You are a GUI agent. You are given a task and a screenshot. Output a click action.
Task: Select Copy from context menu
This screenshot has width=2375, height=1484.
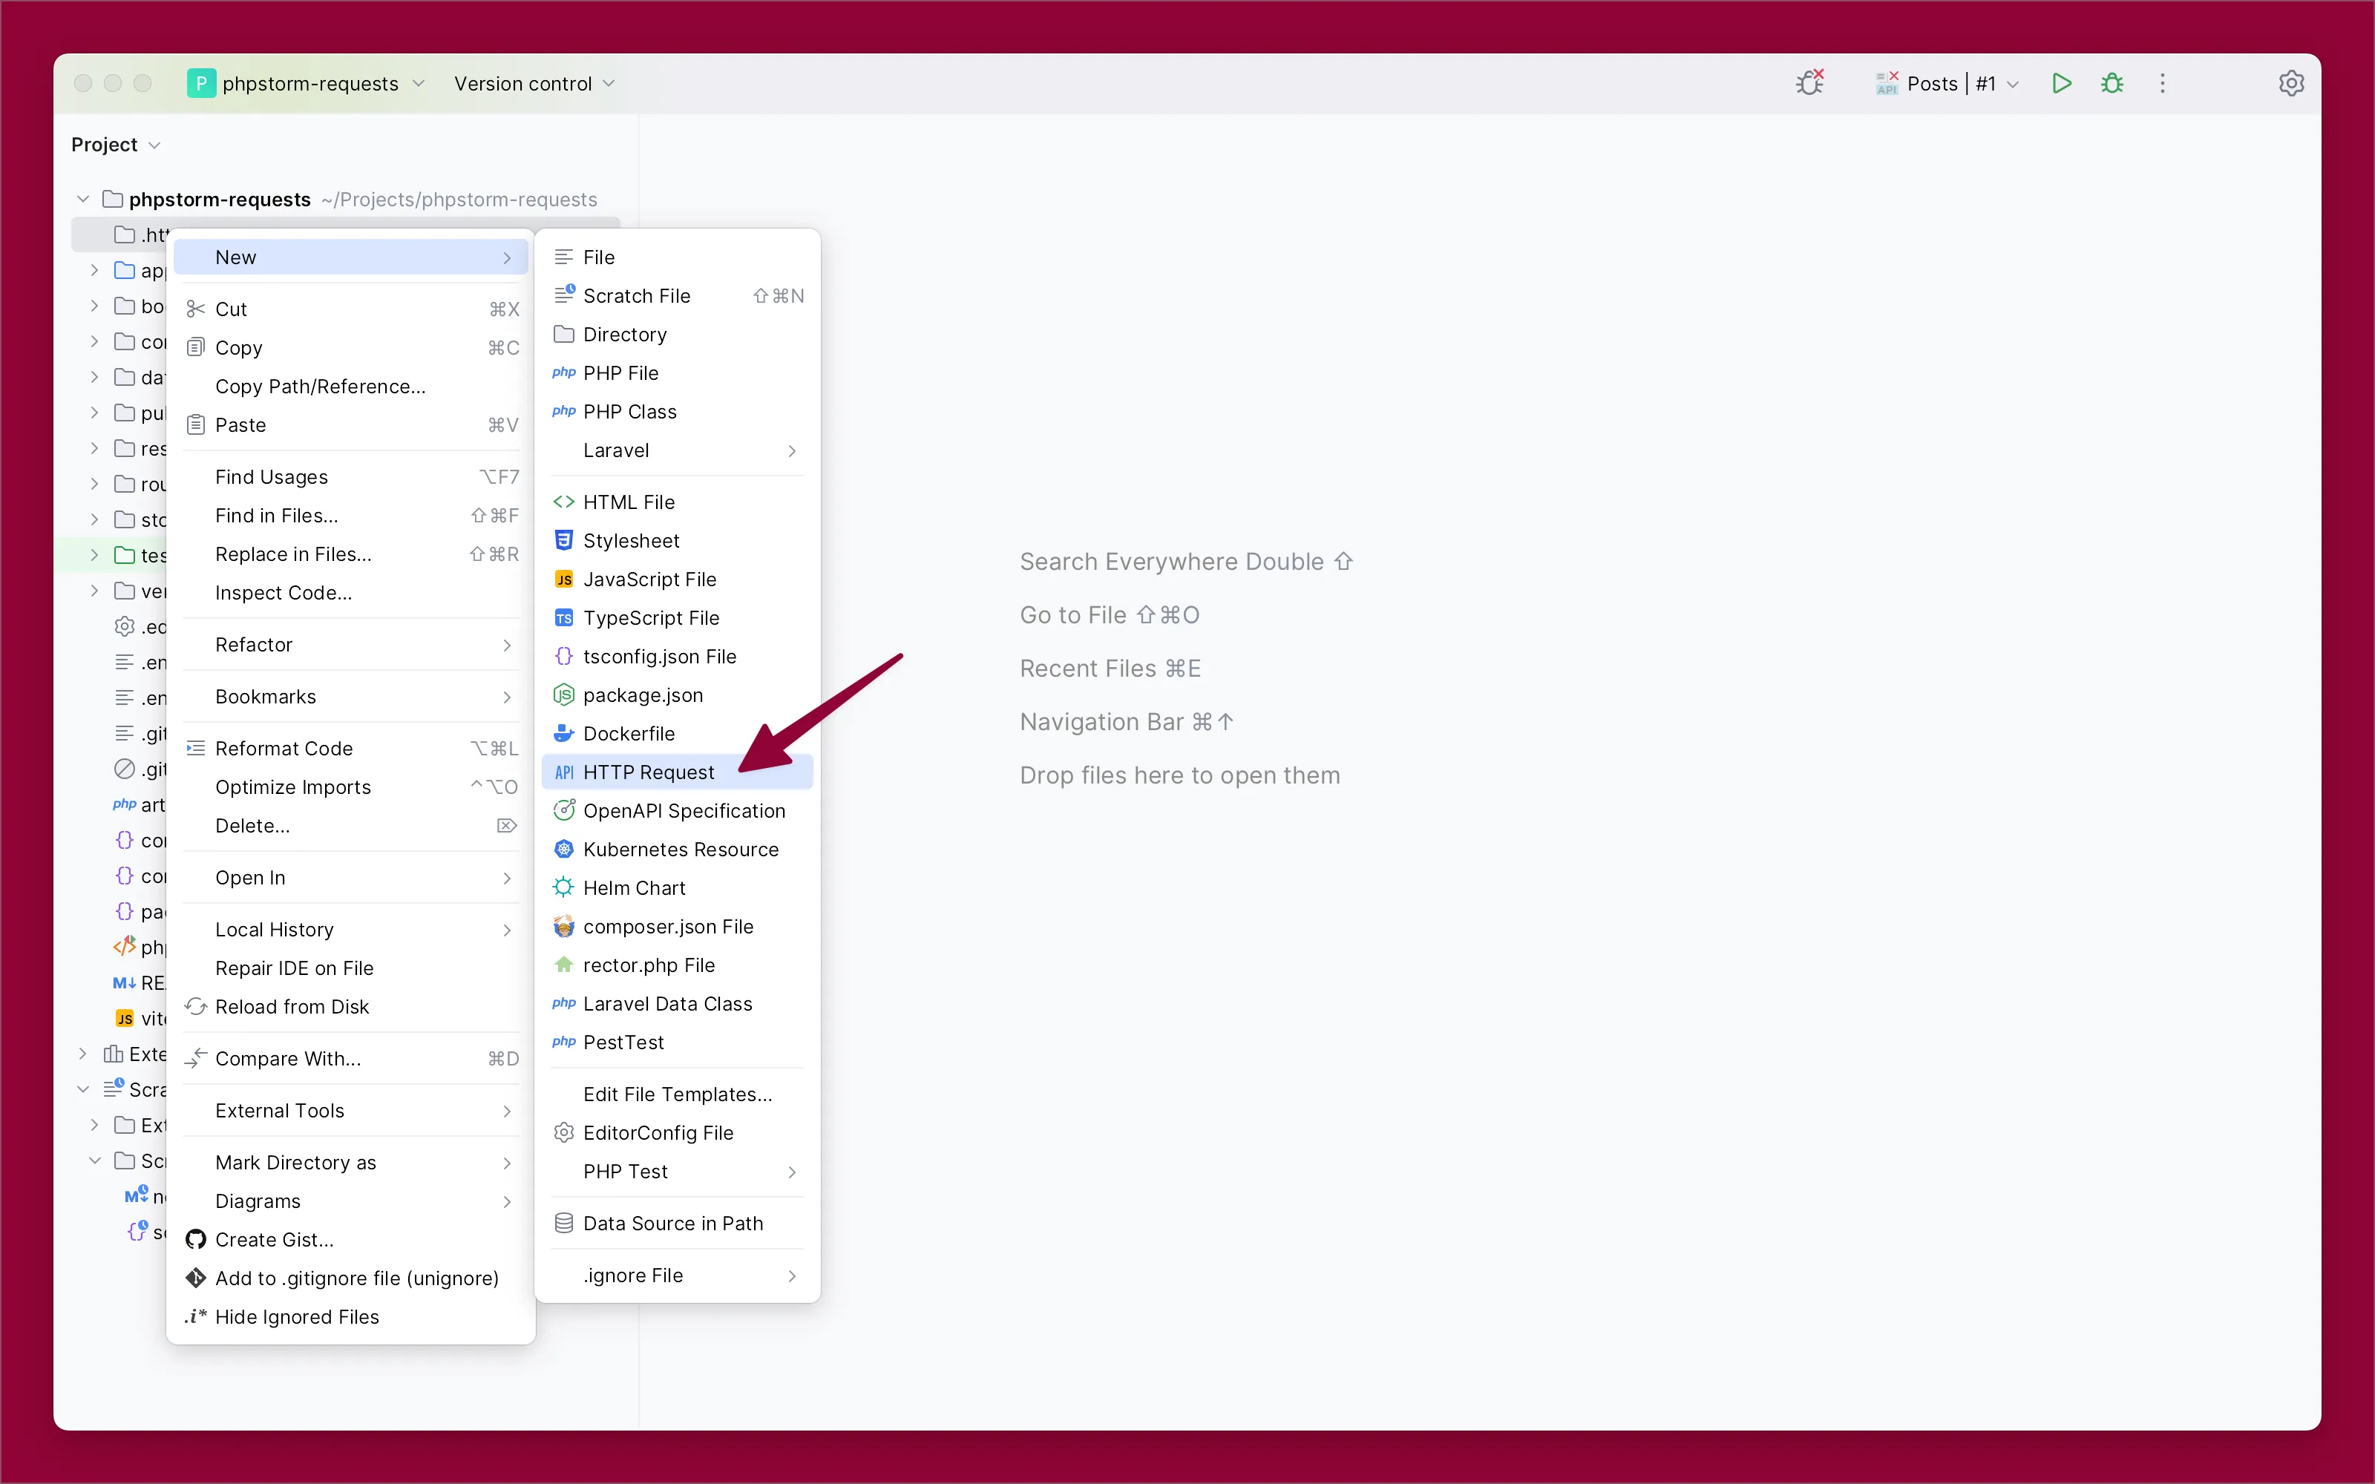coord(351,347)
